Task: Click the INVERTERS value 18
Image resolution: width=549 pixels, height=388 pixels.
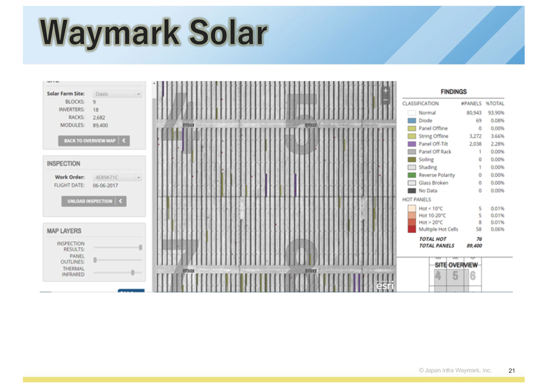Action: pos(96,110)
